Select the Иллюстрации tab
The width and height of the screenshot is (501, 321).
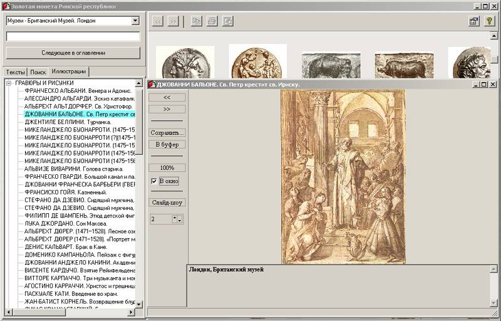(x=69, y=71)
